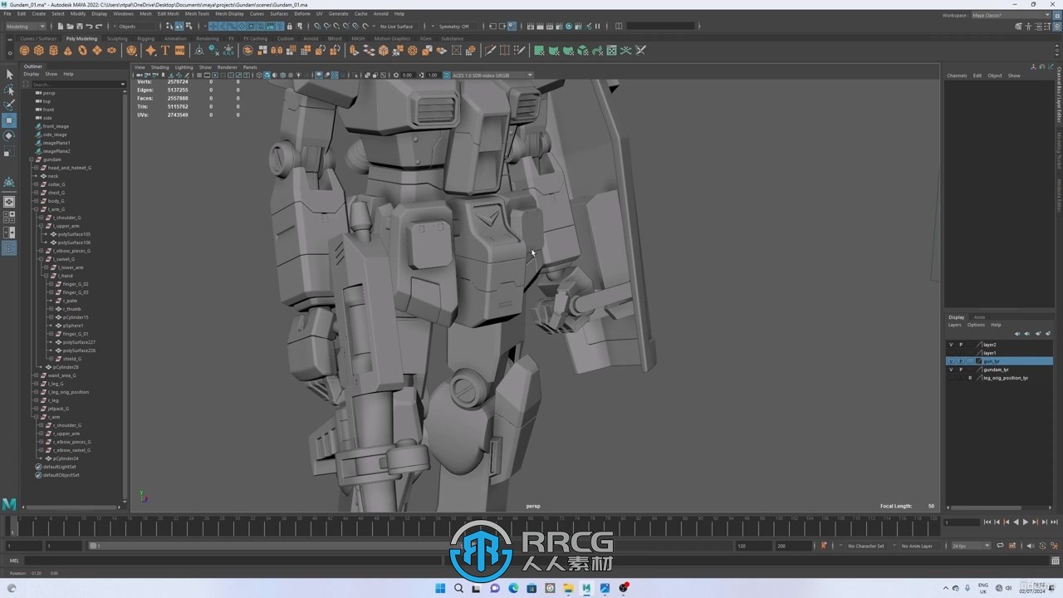1063x598 pixels.
Task: Toggle playback P of layer2
Action: pyautogui.click(x=961, y=345)
